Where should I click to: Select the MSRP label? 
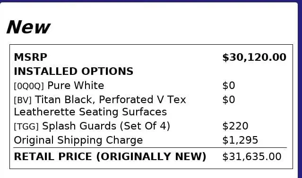tap(30, 57)
